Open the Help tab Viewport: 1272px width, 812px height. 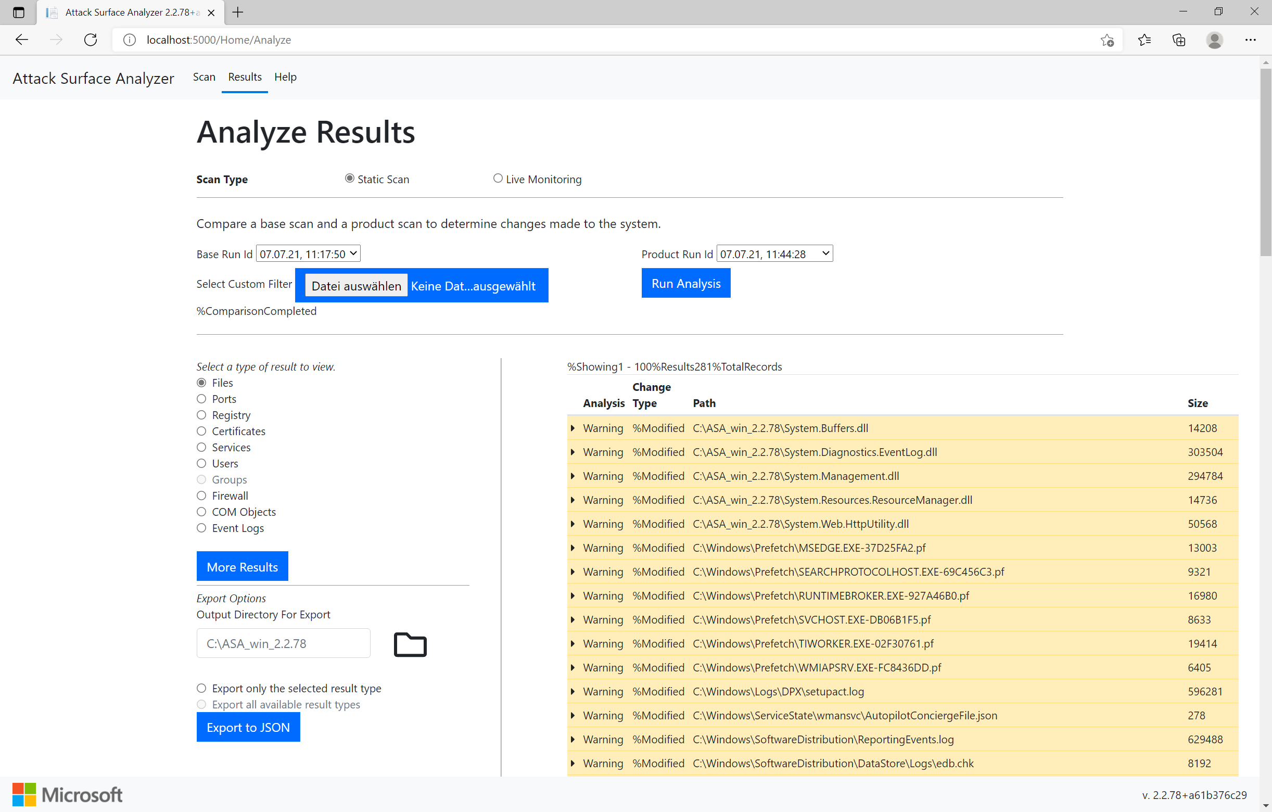click(285, 77)
